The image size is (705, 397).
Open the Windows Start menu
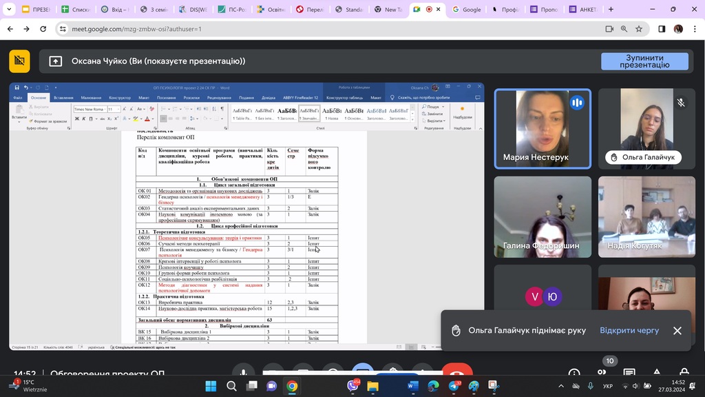(x=211, y=386)
